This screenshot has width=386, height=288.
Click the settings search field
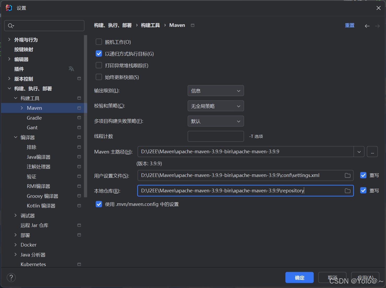click(44, 26)
